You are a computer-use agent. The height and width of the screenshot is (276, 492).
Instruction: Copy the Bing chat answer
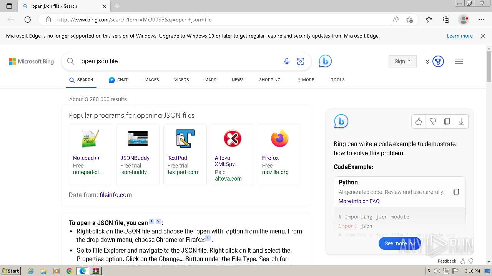coord(447,122)
